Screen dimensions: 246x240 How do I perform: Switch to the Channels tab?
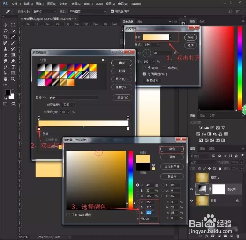[202, 148]
